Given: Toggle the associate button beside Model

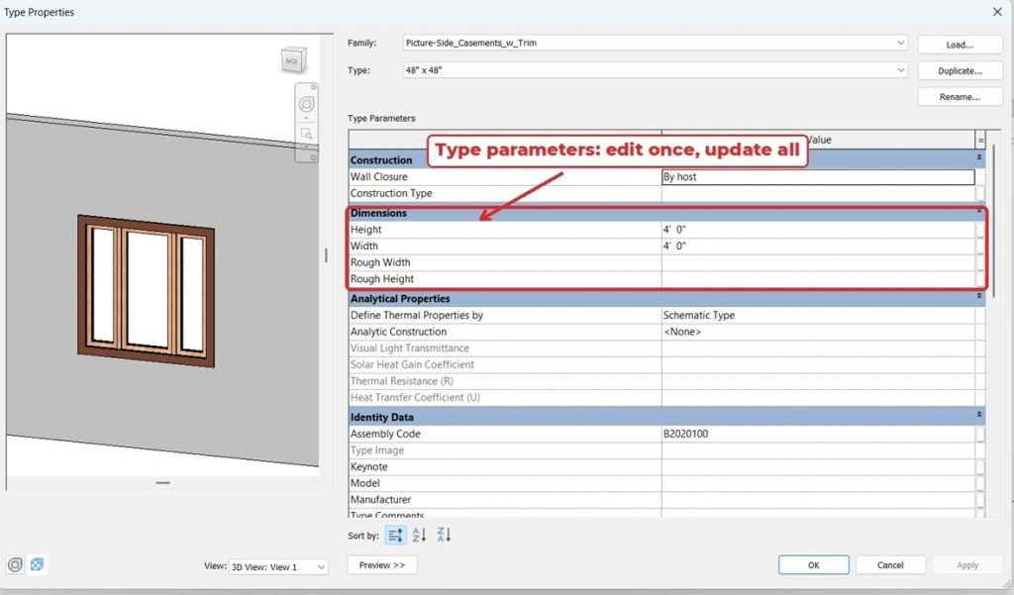Looking at the screenshot, I should click(x=980, y=483).
